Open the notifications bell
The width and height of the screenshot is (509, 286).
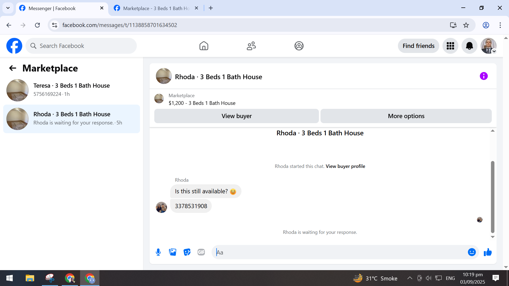coord(469,46)
